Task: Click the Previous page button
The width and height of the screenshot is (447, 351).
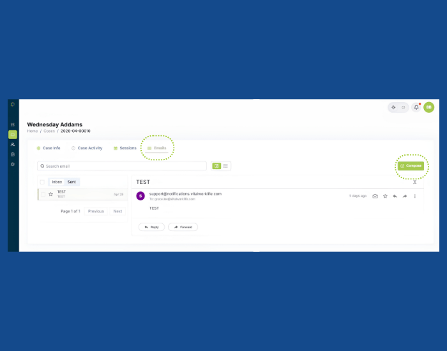Action: click(96, 211)
